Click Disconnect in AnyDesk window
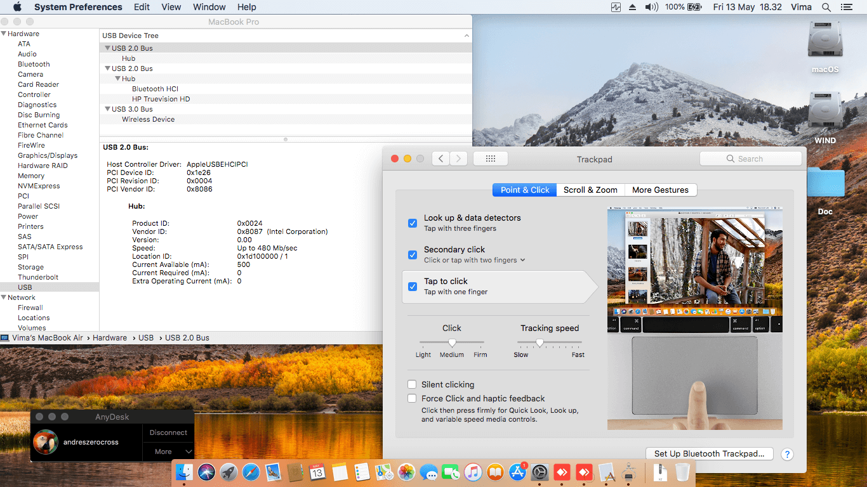 point(168,432)
